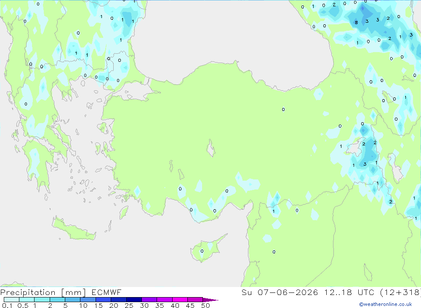Image resolution: width=421 pixels, height=308 pixels.
Task: Click the date 'Su 07-06-2026'
Action: pos(280,292)
